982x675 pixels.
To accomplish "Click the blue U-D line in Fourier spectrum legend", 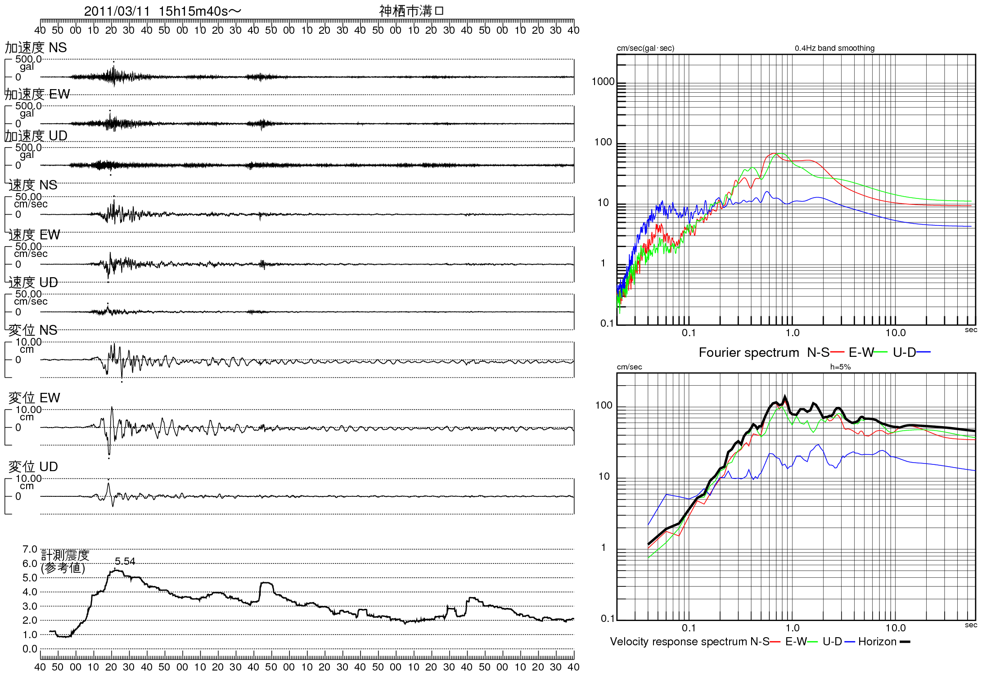I will coord(923,352).
